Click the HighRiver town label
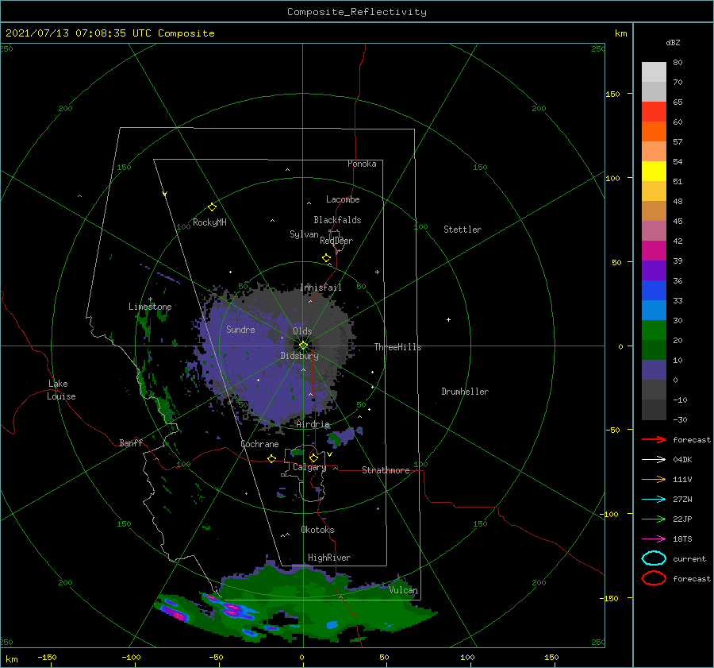Screen dimensions: 714x668 [x=329, y=558]
